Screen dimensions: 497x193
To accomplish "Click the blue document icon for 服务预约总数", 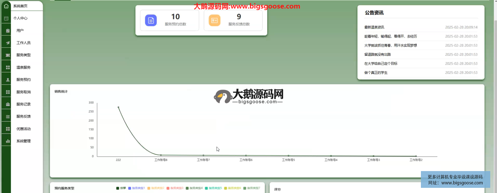I will pos(151,20).
